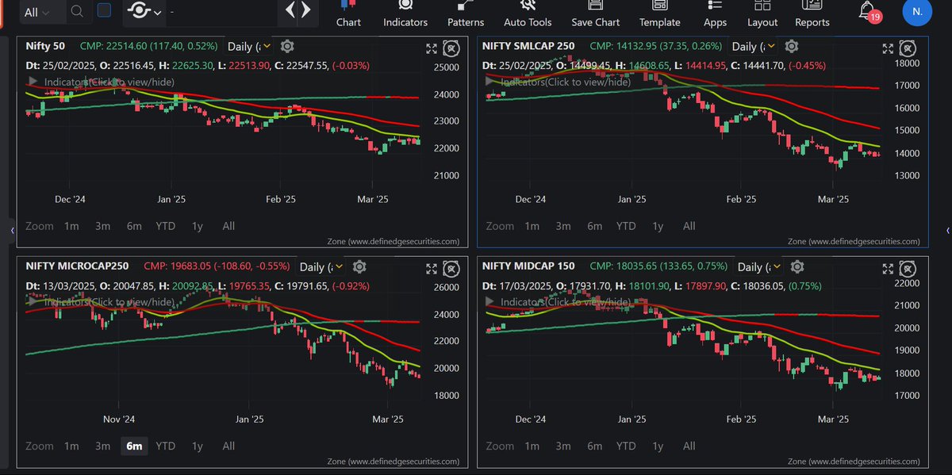Select YTD zoom on NIFTY SMLCAP 250 chart
Screen dimensions: 952x475
(626, 226)
